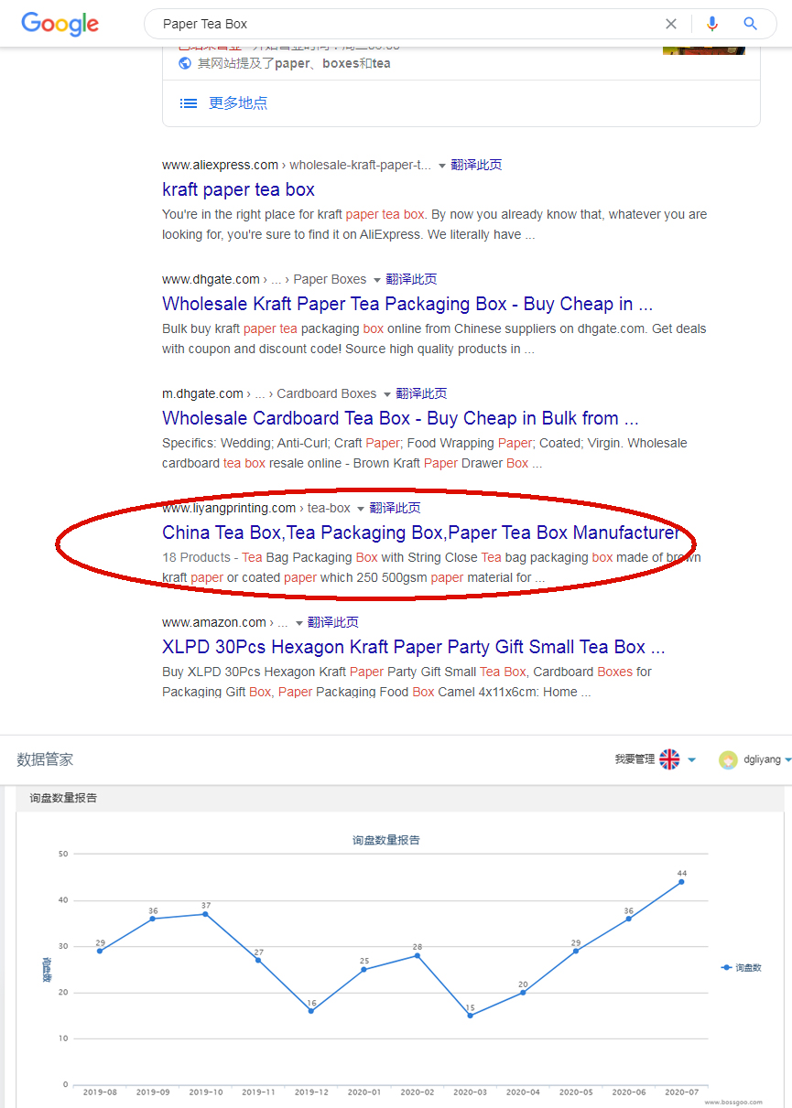Viewport: 792px width, 1108px height.
Task: Open the 'kraft paper tea box' result
Action: pyautogui.click(x=238, y=189)
